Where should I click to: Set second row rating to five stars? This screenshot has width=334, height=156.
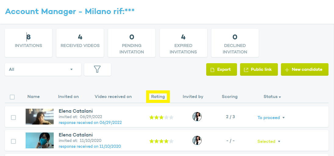coord(171,141)
